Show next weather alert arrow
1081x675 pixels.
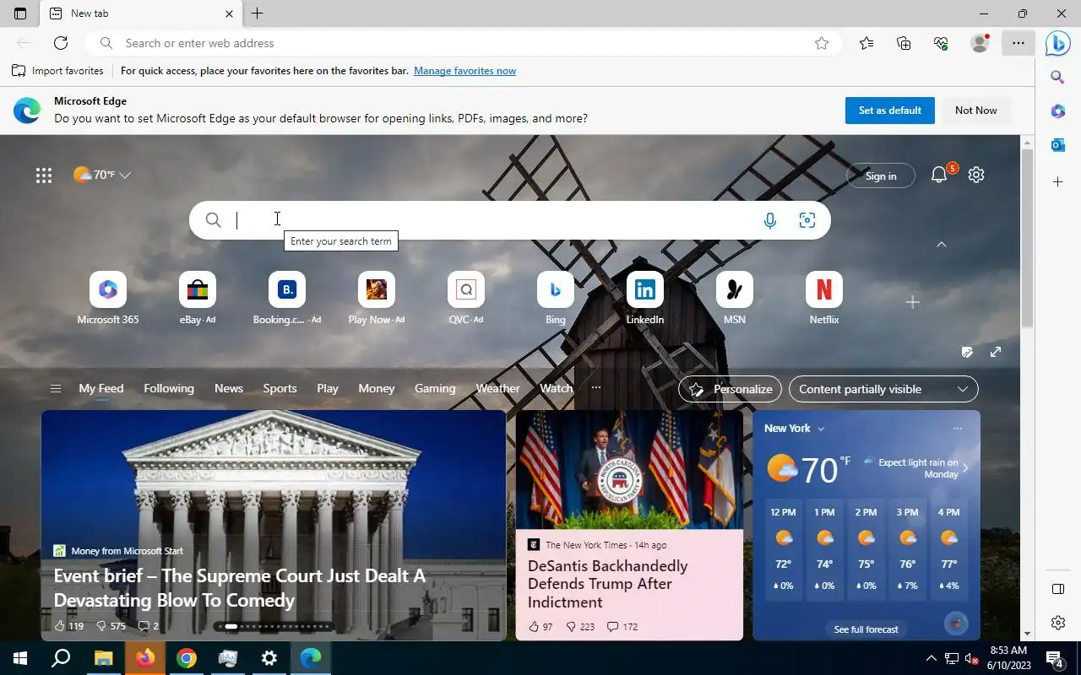(965, 467)
